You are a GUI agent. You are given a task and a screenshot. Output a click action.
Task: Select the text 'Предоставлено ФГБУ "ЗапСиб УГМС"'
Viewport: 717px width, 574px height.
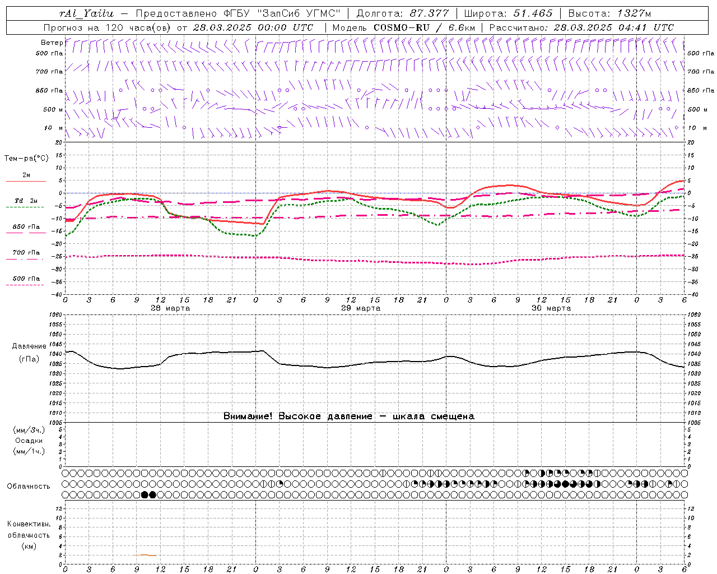point(239,13)
